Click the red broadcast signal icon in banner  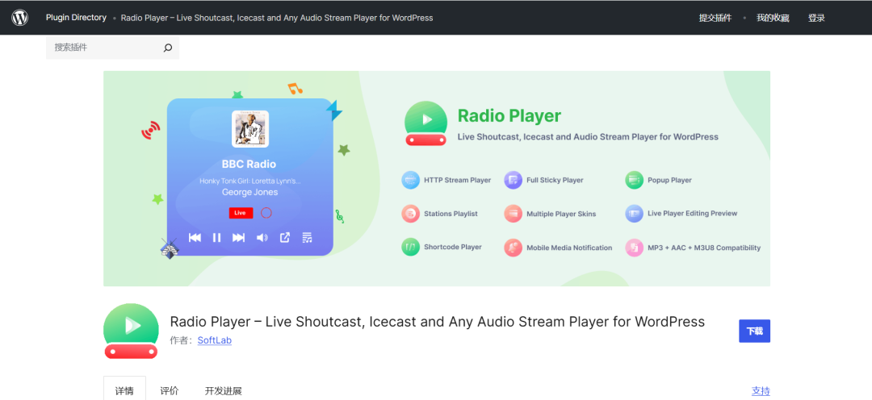coord(150,131)
